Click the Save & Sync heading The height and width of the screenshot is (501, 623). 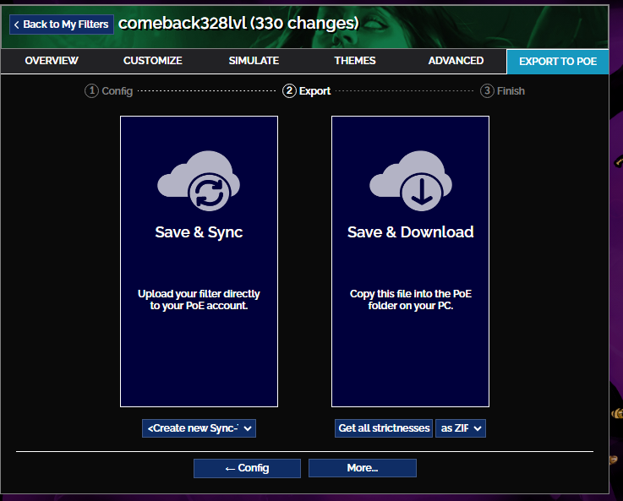[199, 232]
